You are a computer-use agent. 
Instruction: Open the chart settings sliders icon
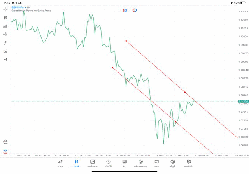point(5,34)
